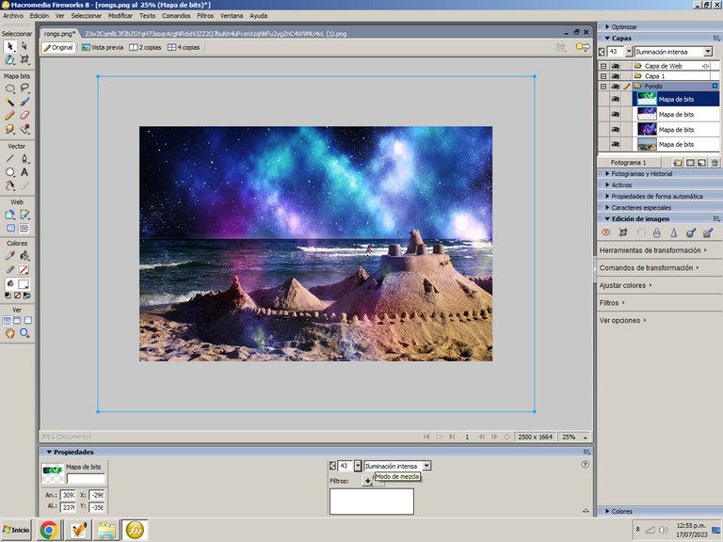The height and width of the screenshot is (542, 723).
Task: Open blend mode dropdown in Propiedades panel
Action: 427,466
